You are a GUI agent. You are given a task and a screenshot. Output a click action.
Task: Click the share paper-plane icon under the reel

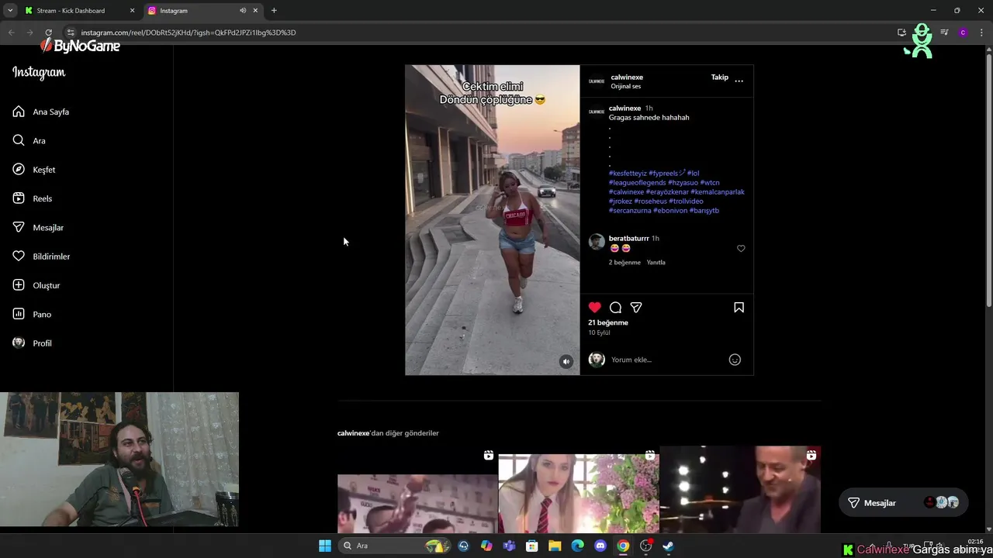pos(636,308)
